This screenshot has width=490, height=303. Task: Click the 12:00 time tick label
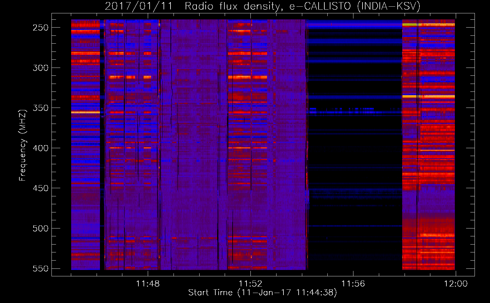pos(456,284)
